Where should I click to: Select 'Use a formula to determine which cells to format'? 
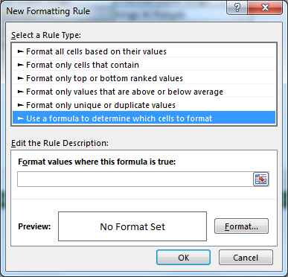point(144,118)
